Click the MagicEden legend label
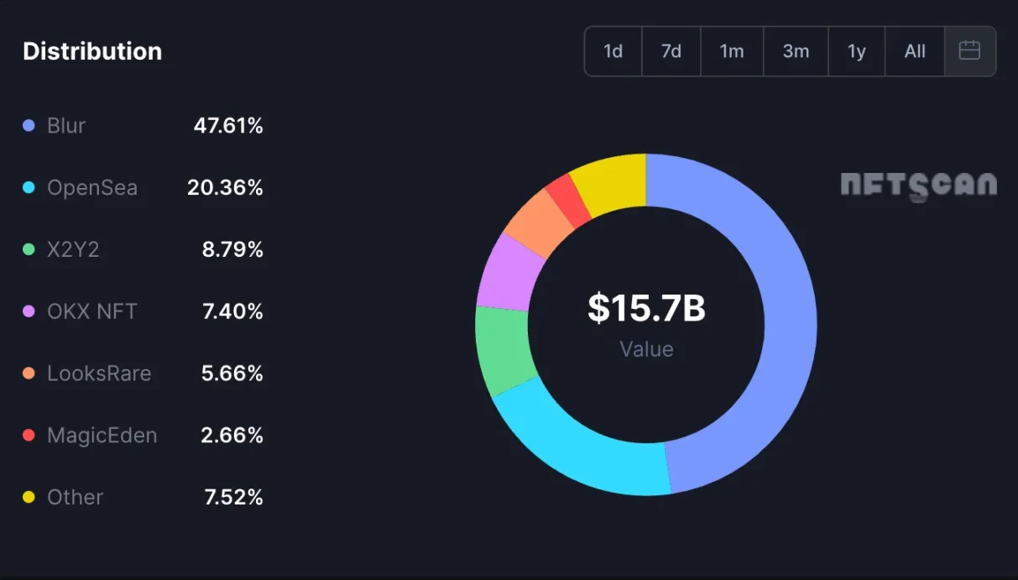Image resolution: width=1018 pixels, height=580 pixels. tap(102, 436)
